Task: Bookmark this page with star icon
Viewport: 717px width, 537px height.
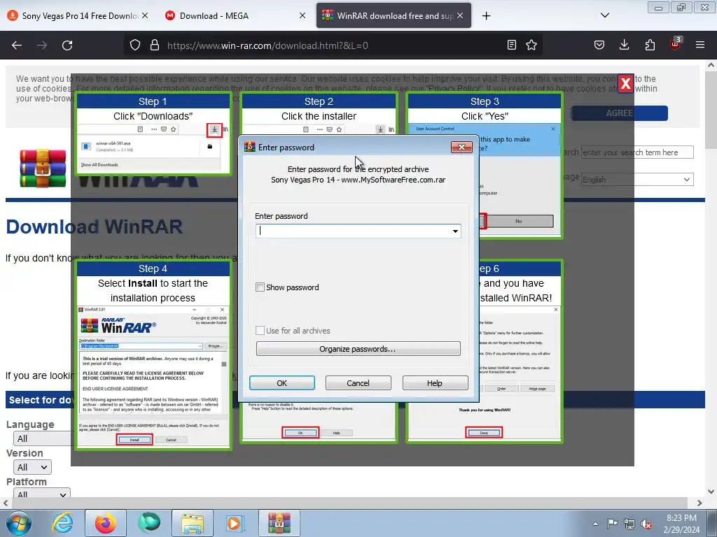Action: click(x=531, y=45)
